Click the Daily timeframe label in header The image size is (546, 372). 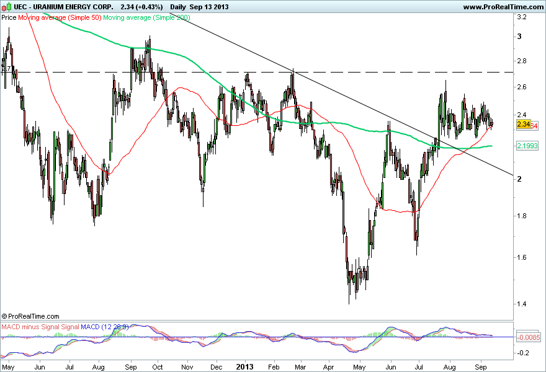pyautogui.click(x=178, y=7)
